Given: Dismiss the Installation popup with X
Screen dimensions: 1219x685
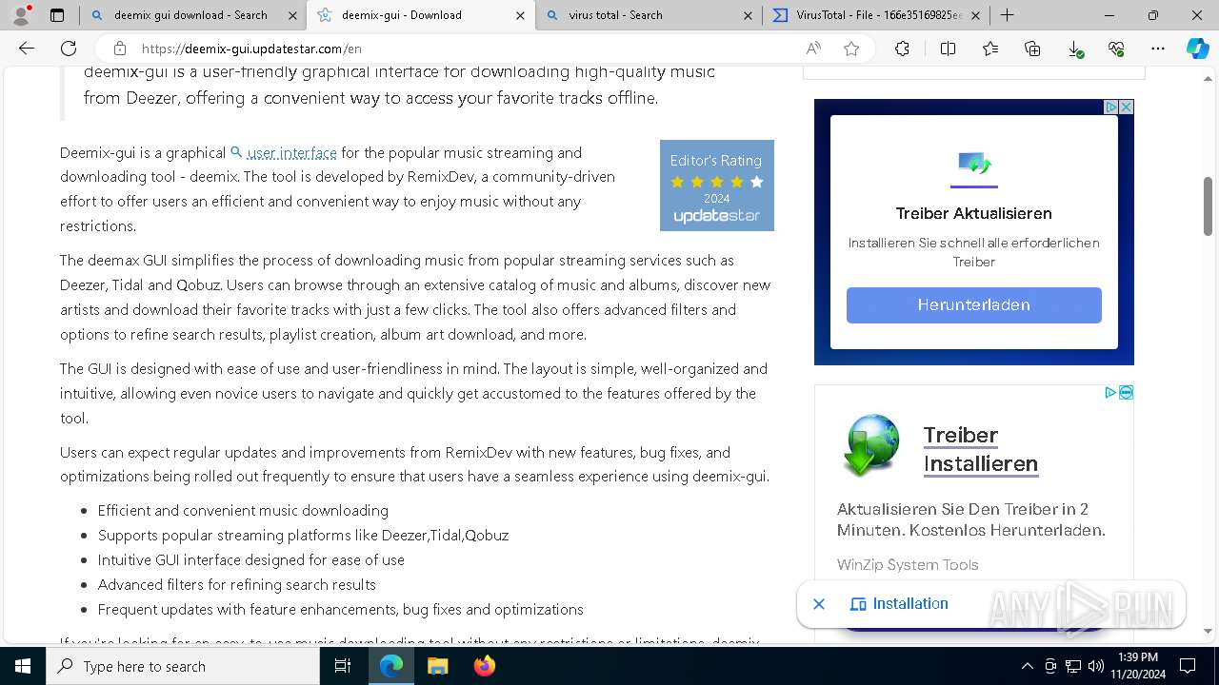Looking at the screenshot, I should (x=818, y=604).
